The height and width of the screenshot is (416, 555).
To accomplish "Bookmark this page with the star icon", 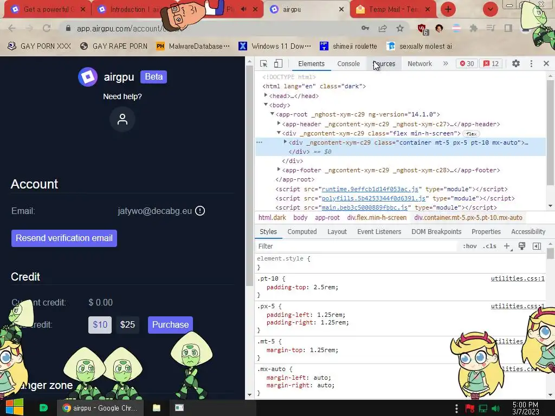I will (x=400, y=28).
